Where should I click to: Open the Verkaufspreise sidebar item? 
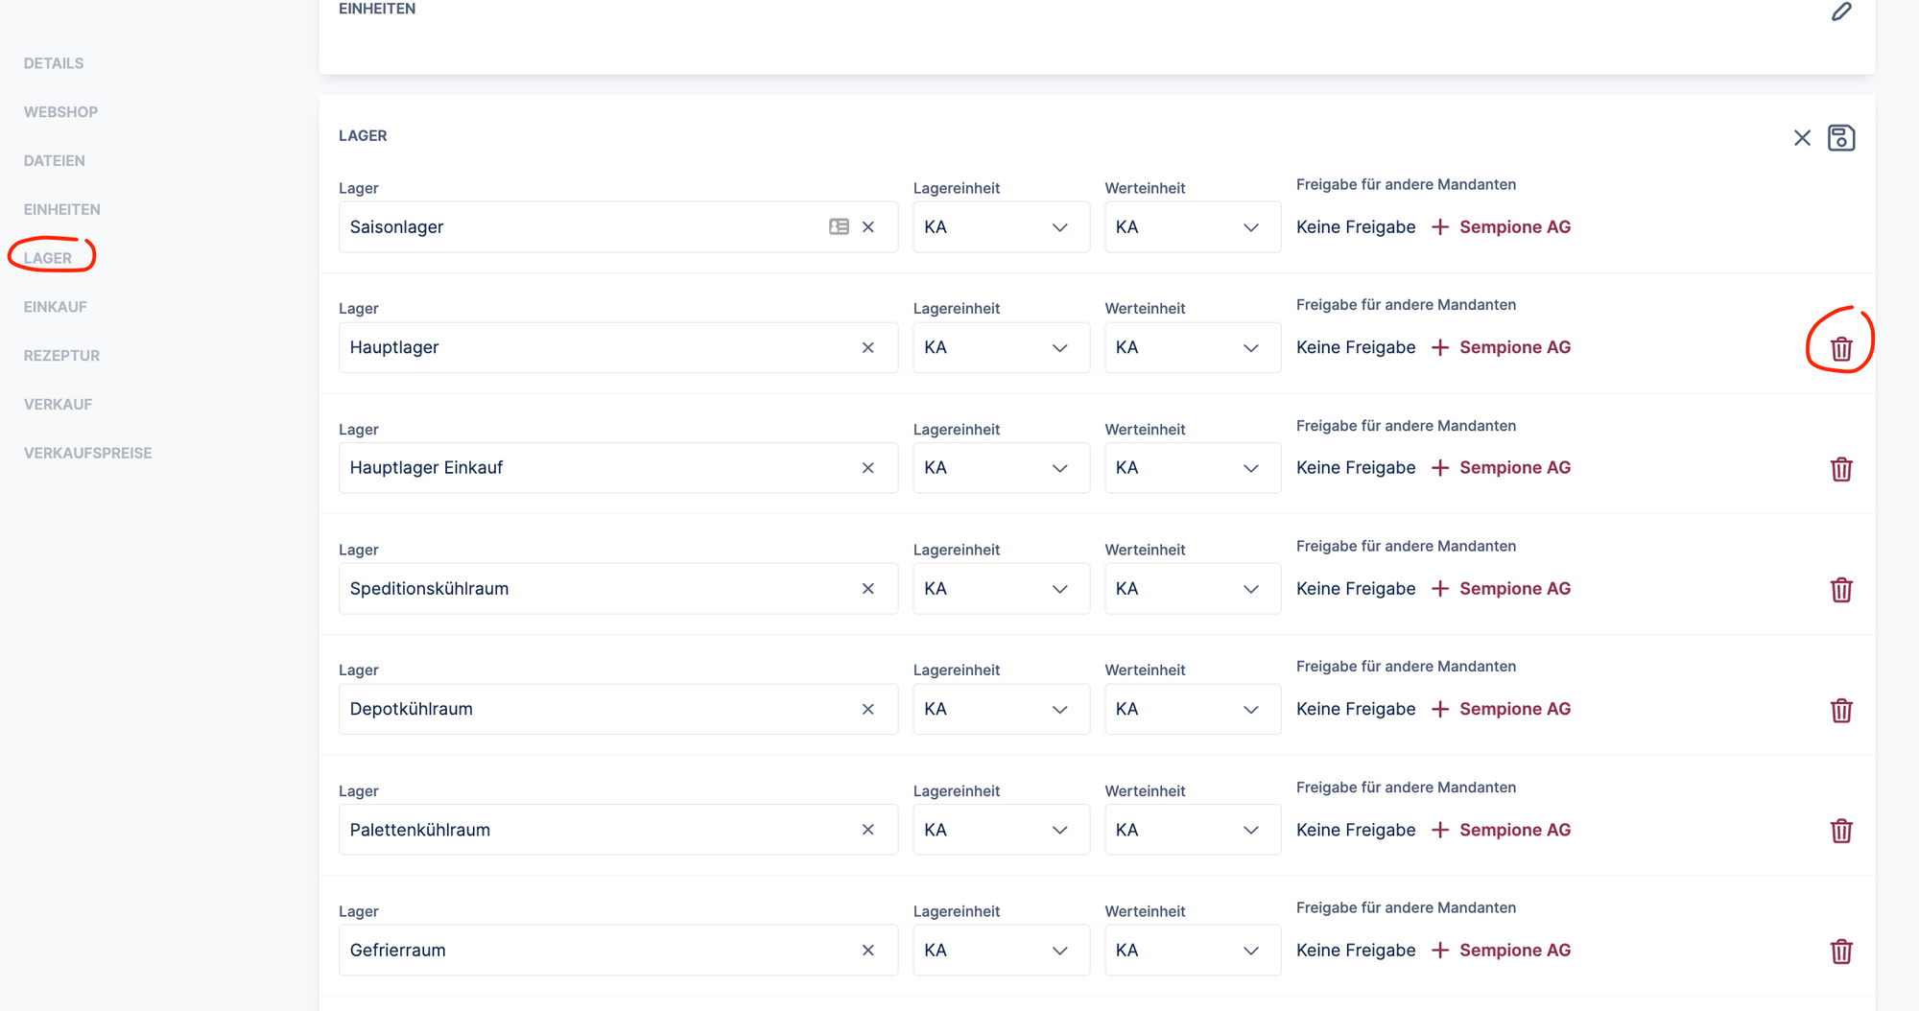pyautogui.click(x=87, y=453)
